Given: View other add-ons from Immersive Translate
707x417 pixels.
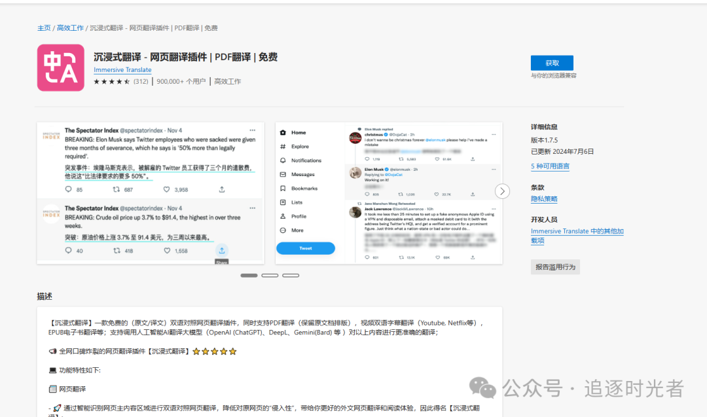Looking at the screenshot, I should point(577,236).
